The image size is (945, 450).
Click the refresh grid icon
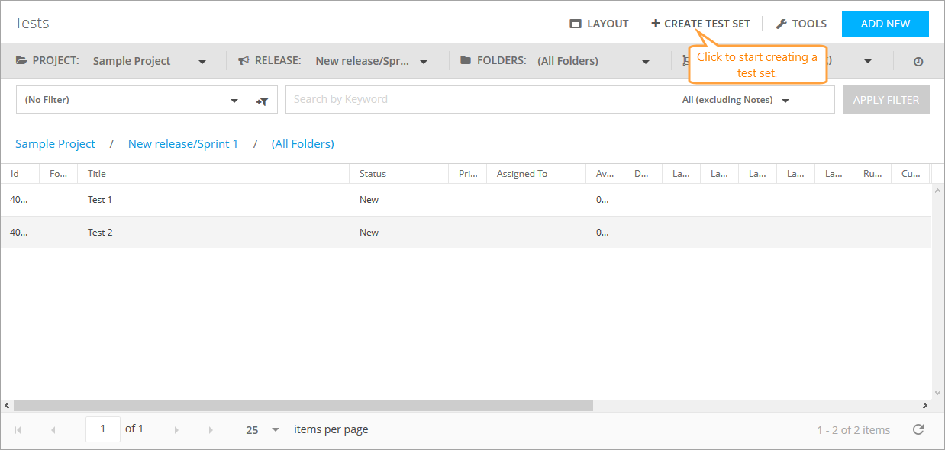pyautogui.click(x=918, y=429)
